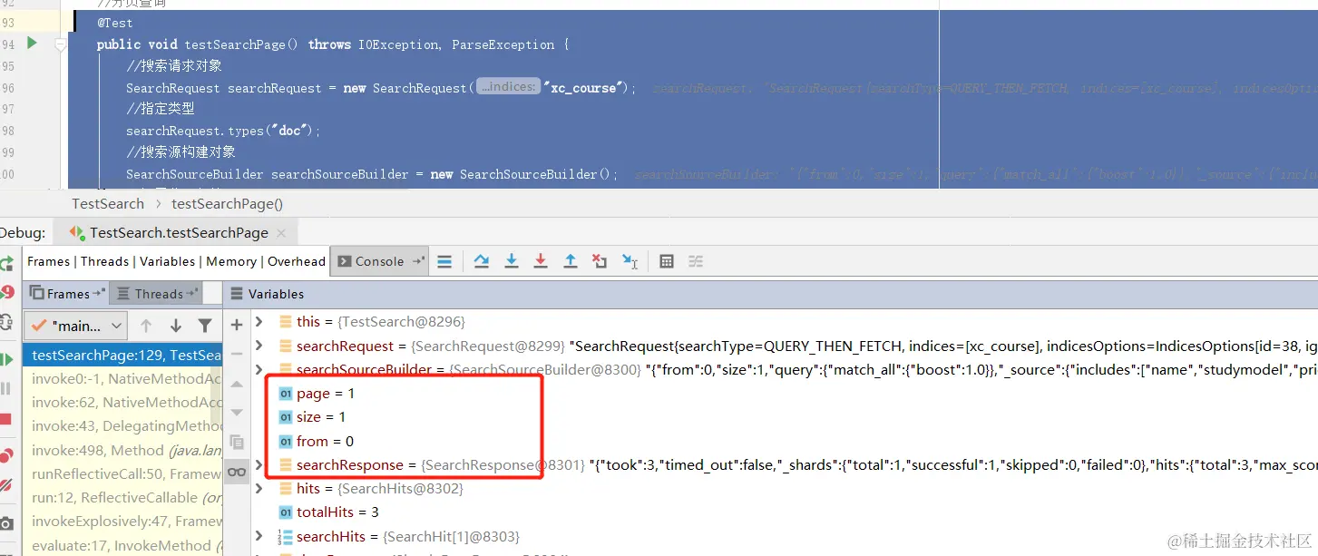Image resolution: width=1318 pixels, height=556 pixels.
Task: Toggle the glasses icon for watches in variables
Action: pyautogui.click(x=237, y=472)
